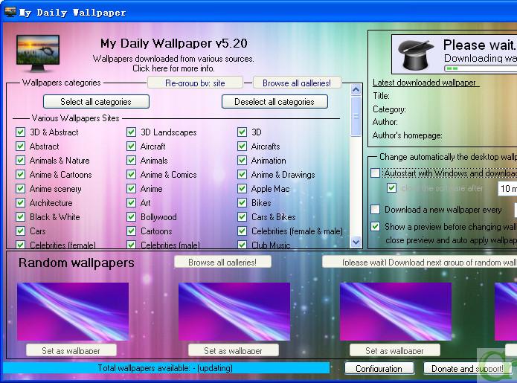
Task: Open Browse all galleries in categories header
Action: (x=297, y=83)
